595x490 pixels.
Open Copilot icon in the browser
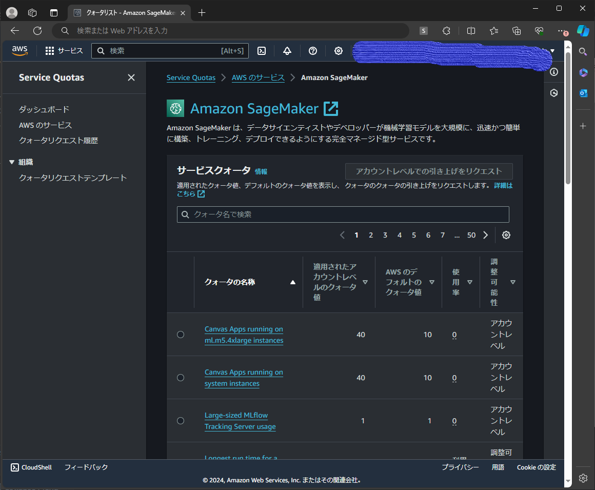point(583,31)
